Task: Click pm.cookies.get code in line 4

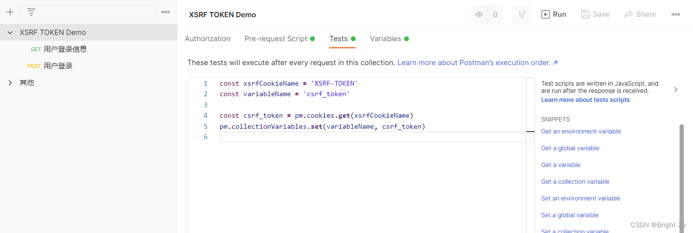Action: click(x=323, y=116)
